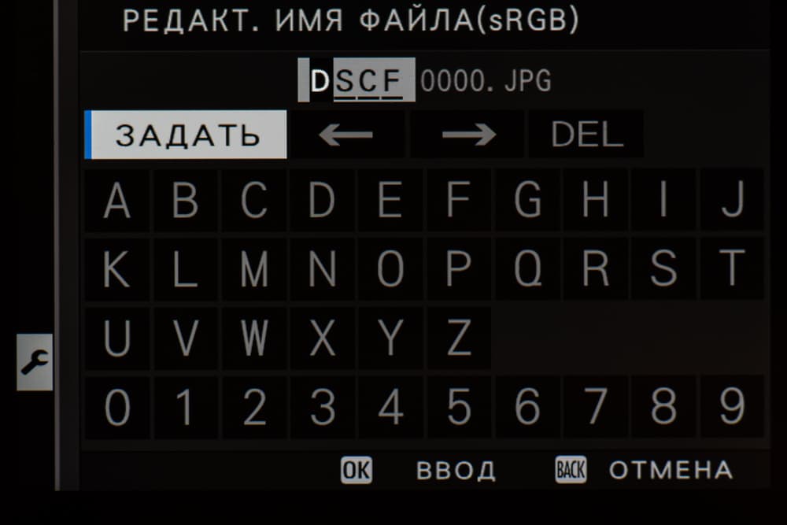
Task: Pick the letter Q key
Action: pyautogui.click(x=527, y=269)
